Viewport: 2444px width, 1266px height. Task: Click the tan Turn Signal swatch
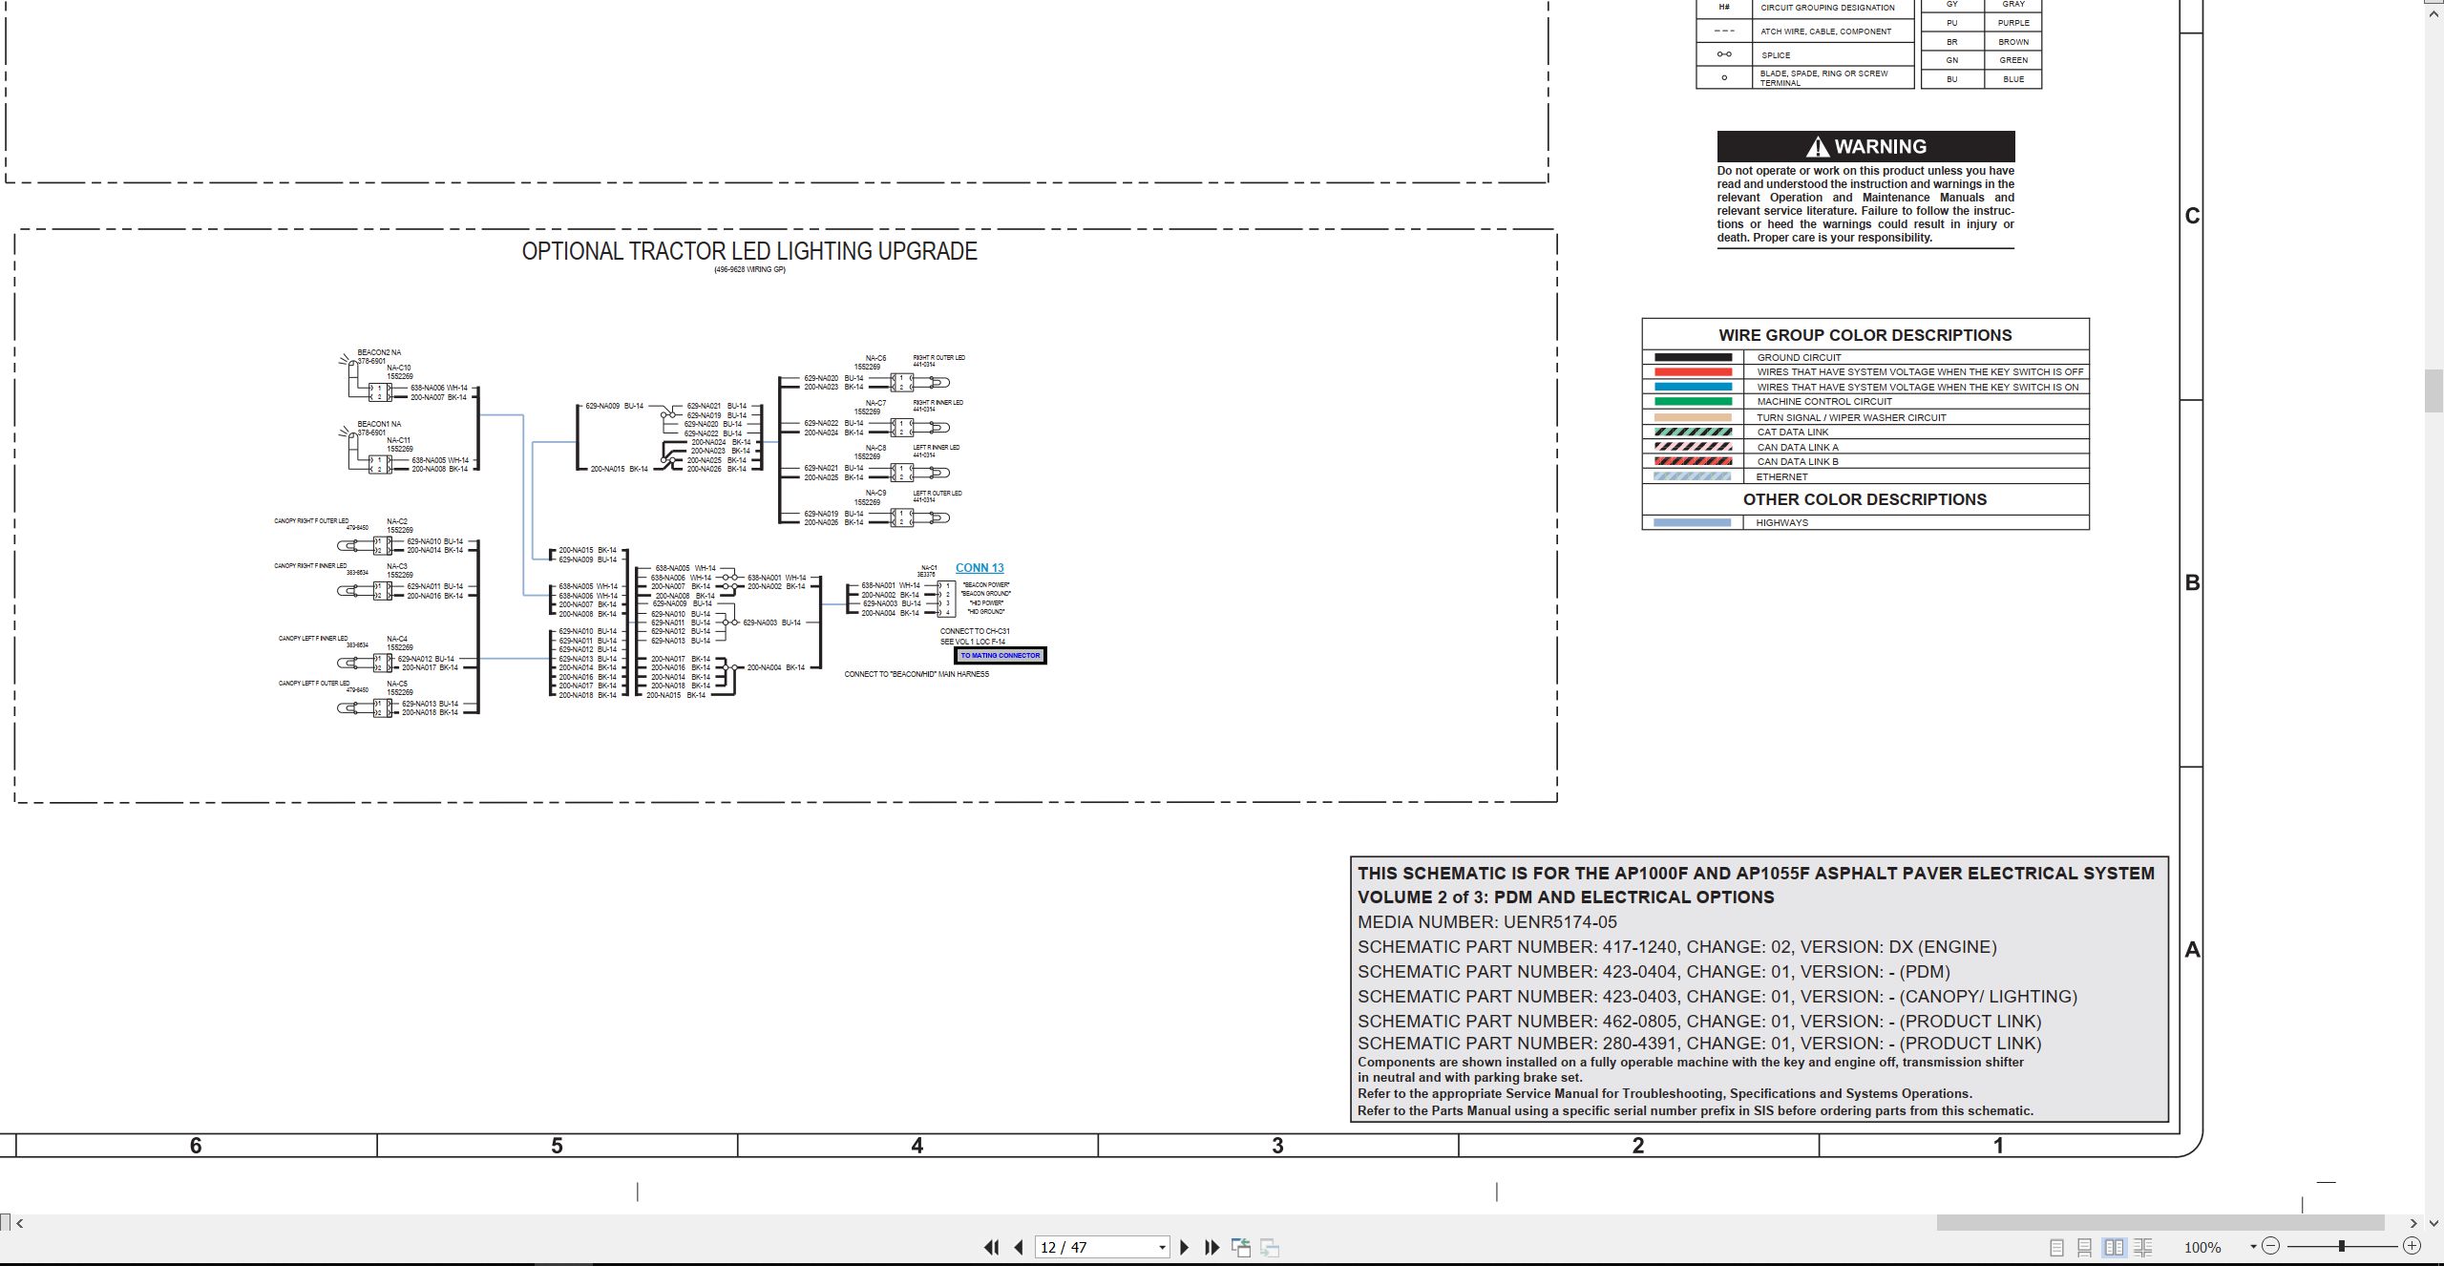[1693, 417]
